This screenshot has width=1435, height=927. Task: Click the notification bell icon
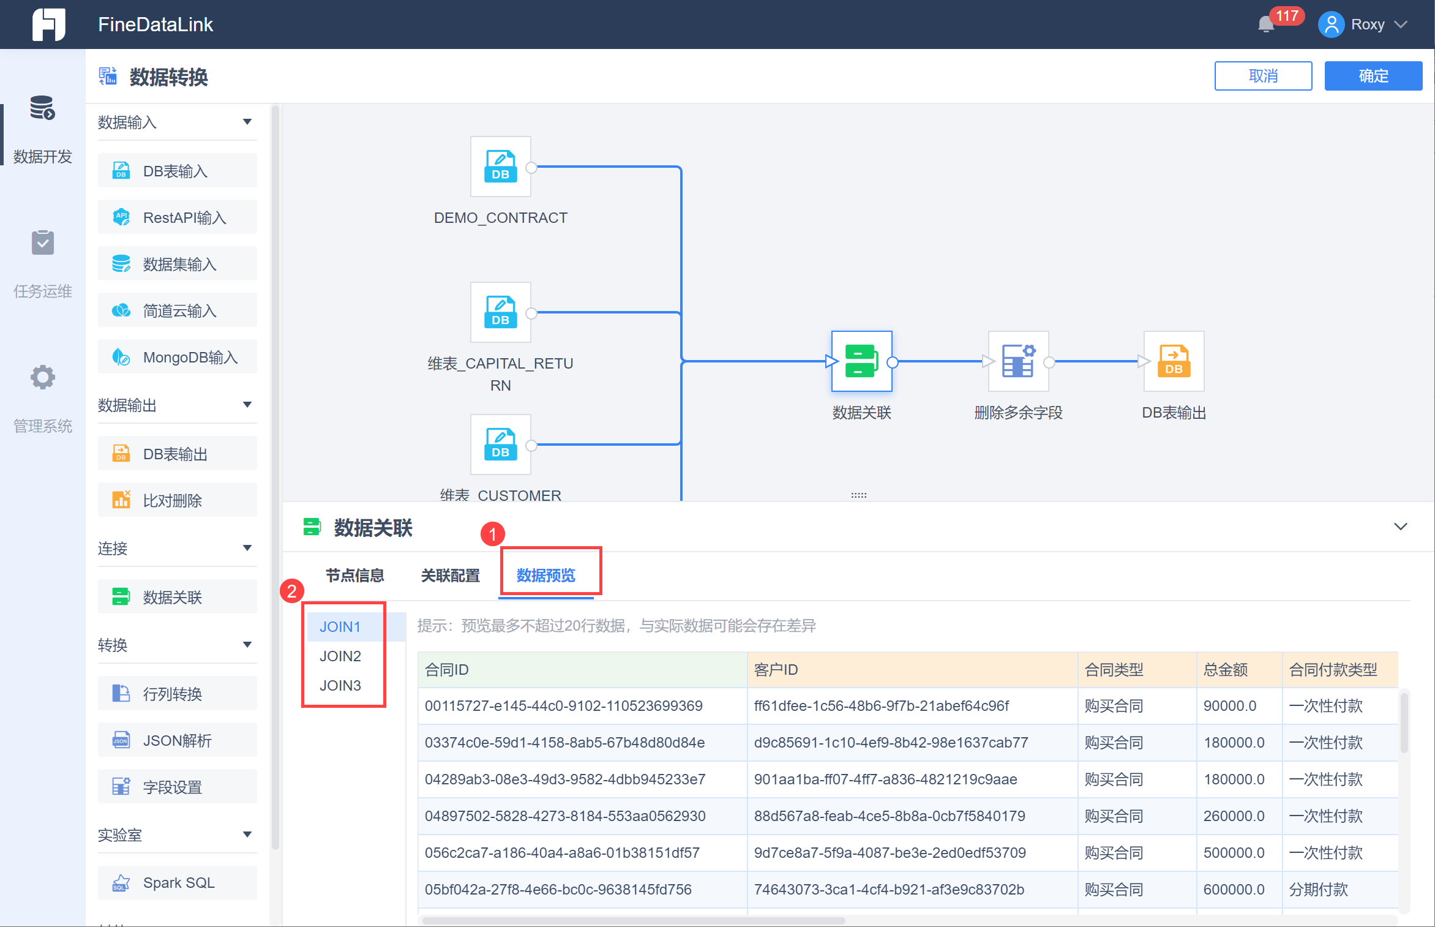click(1265, 24)
